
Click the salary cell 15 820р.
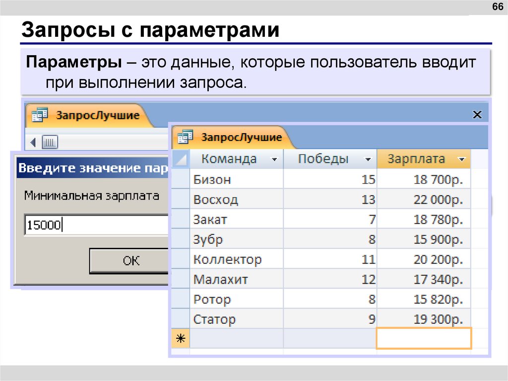(424, 299)
